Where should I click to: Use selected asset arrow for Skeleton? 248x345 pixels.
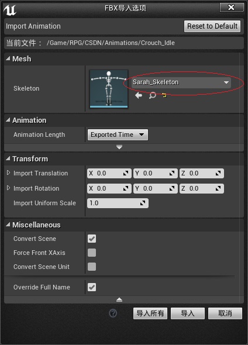point(139,95)
